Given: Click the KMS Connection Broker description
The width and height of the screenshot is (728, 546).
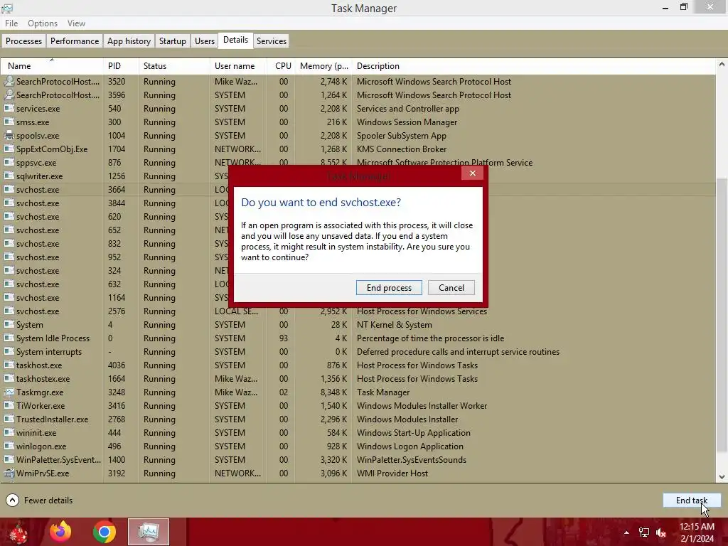Looking at the screenshot, I should (x=401, y=149).
